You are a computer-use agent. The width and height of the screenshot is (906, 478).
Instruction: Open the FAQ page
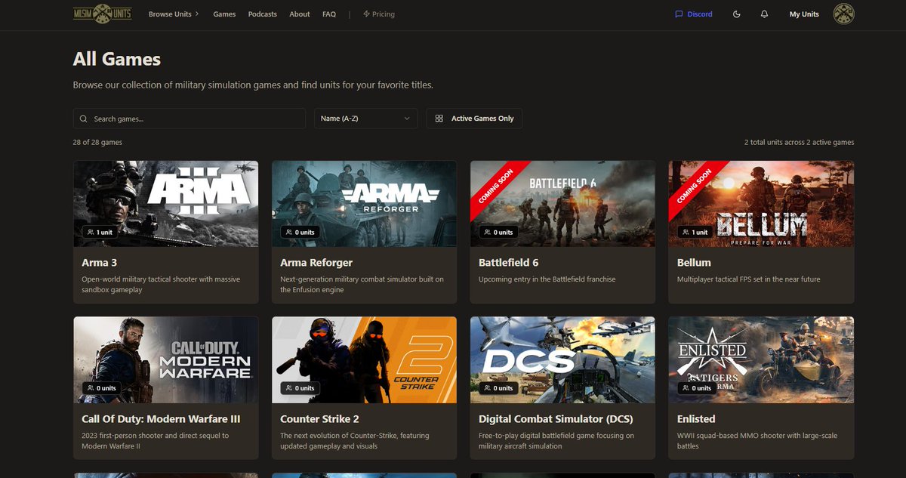(329, 14)
